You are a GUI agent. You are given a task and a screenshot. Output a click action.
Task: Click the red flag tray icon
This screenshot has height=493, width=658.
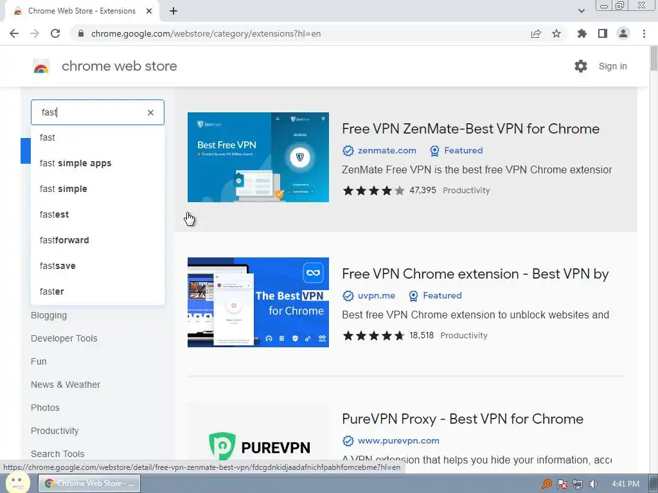(562, 484)
